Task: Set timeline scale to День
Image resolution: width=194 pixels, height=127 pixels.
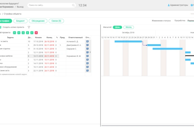Action: point(117,27)
